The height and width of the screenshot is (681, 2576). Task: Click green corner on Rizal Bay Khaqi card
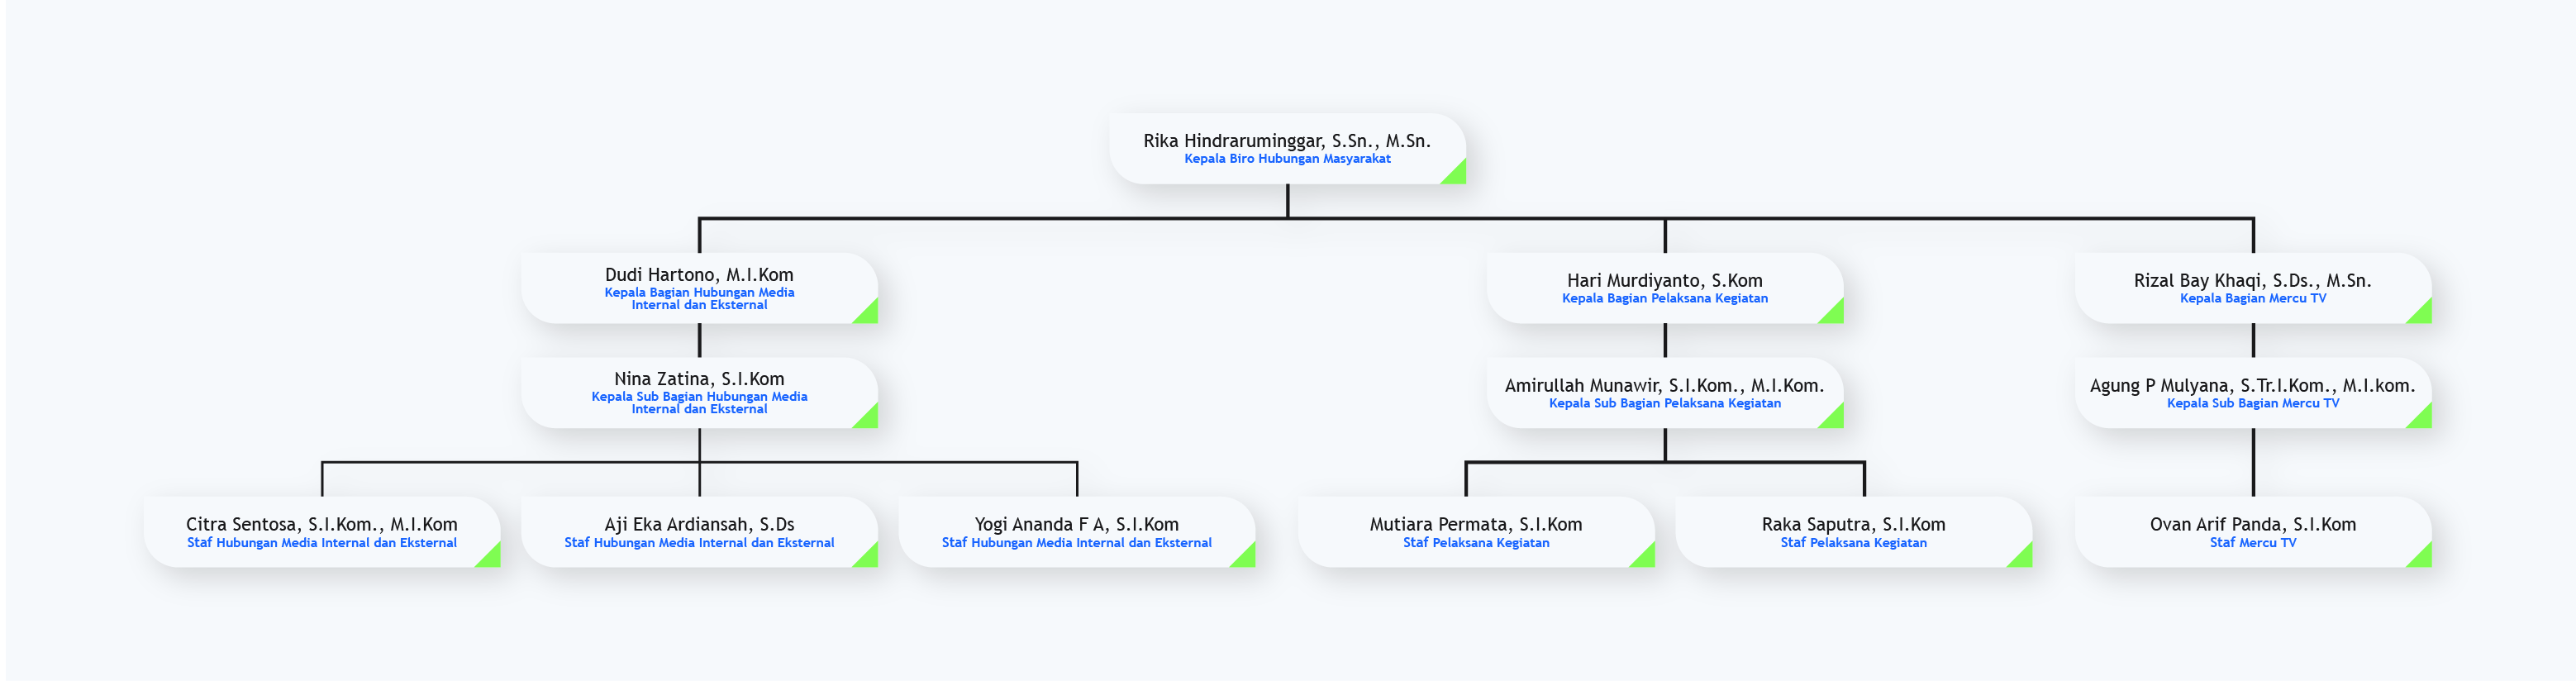tap(2421, 313)
